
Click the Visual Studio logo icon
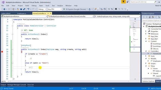3,2
